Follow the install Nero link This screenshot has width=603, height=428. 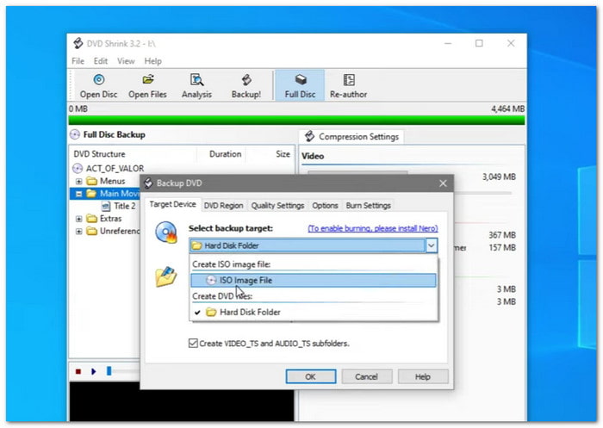tap(373, 228)
